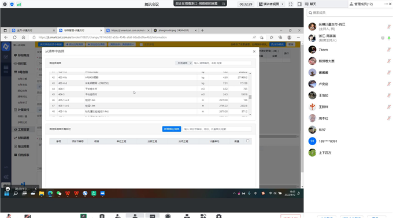Click the green network signal icon
393x218 pixels.
[19, 4]
